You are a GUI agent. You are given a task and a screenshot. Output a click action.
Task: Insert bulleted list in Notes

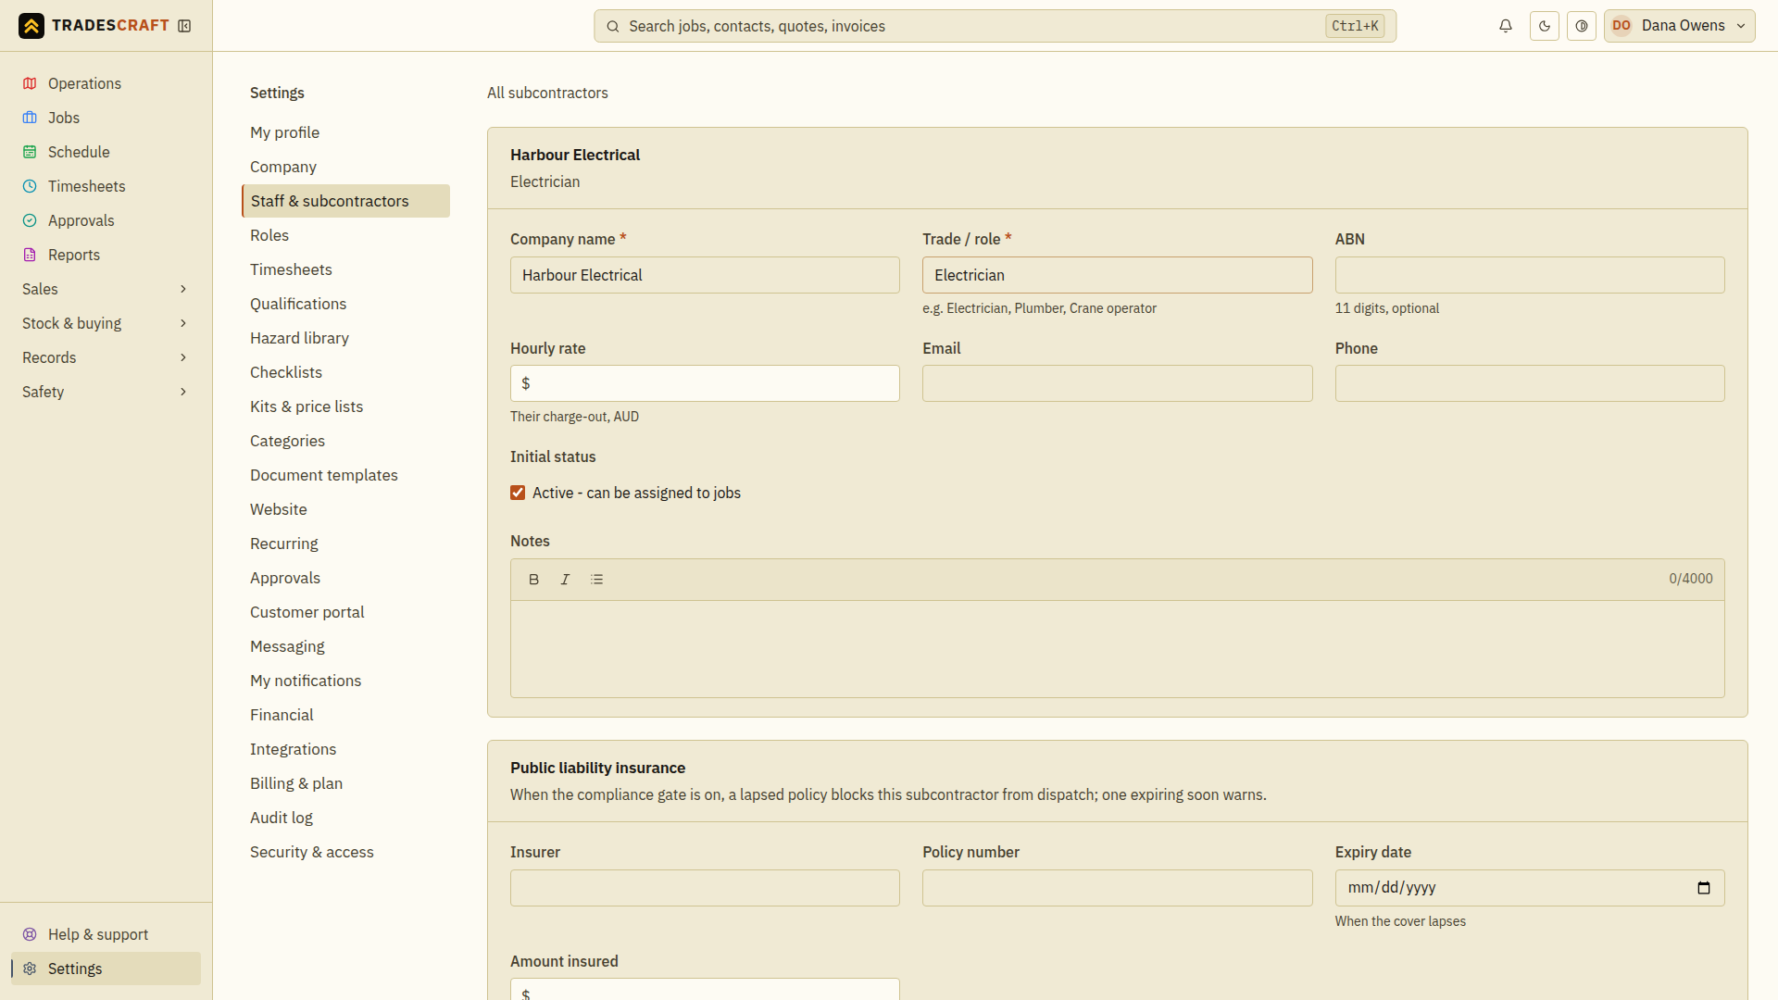pyautogui.click(x=597, y=580)
